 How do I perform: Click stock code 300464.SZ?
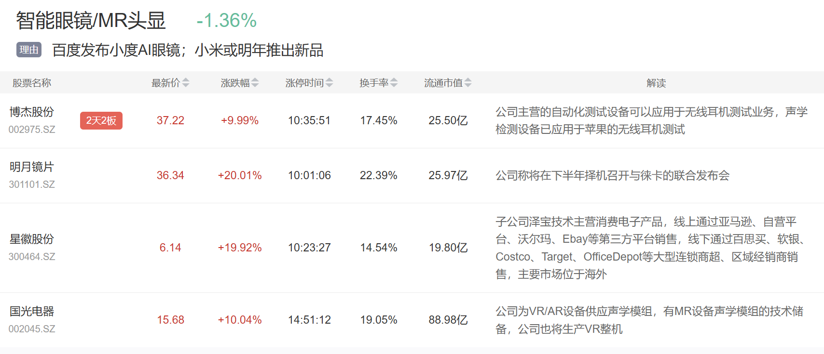tap(32, 257)
